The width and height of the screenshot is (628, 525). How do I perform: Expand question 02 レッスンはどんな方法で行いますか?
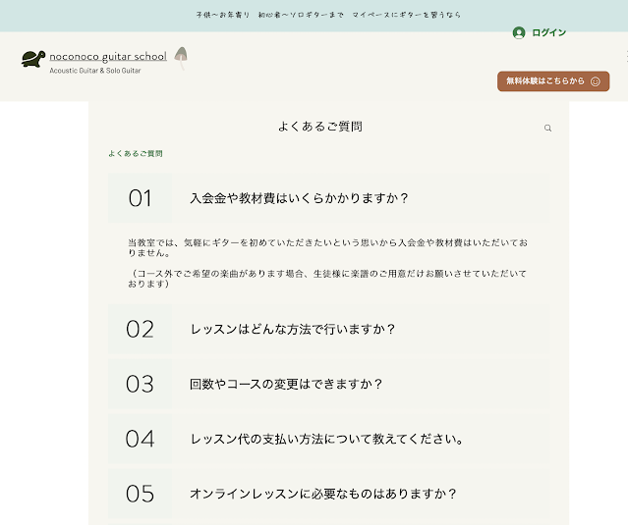328,329
